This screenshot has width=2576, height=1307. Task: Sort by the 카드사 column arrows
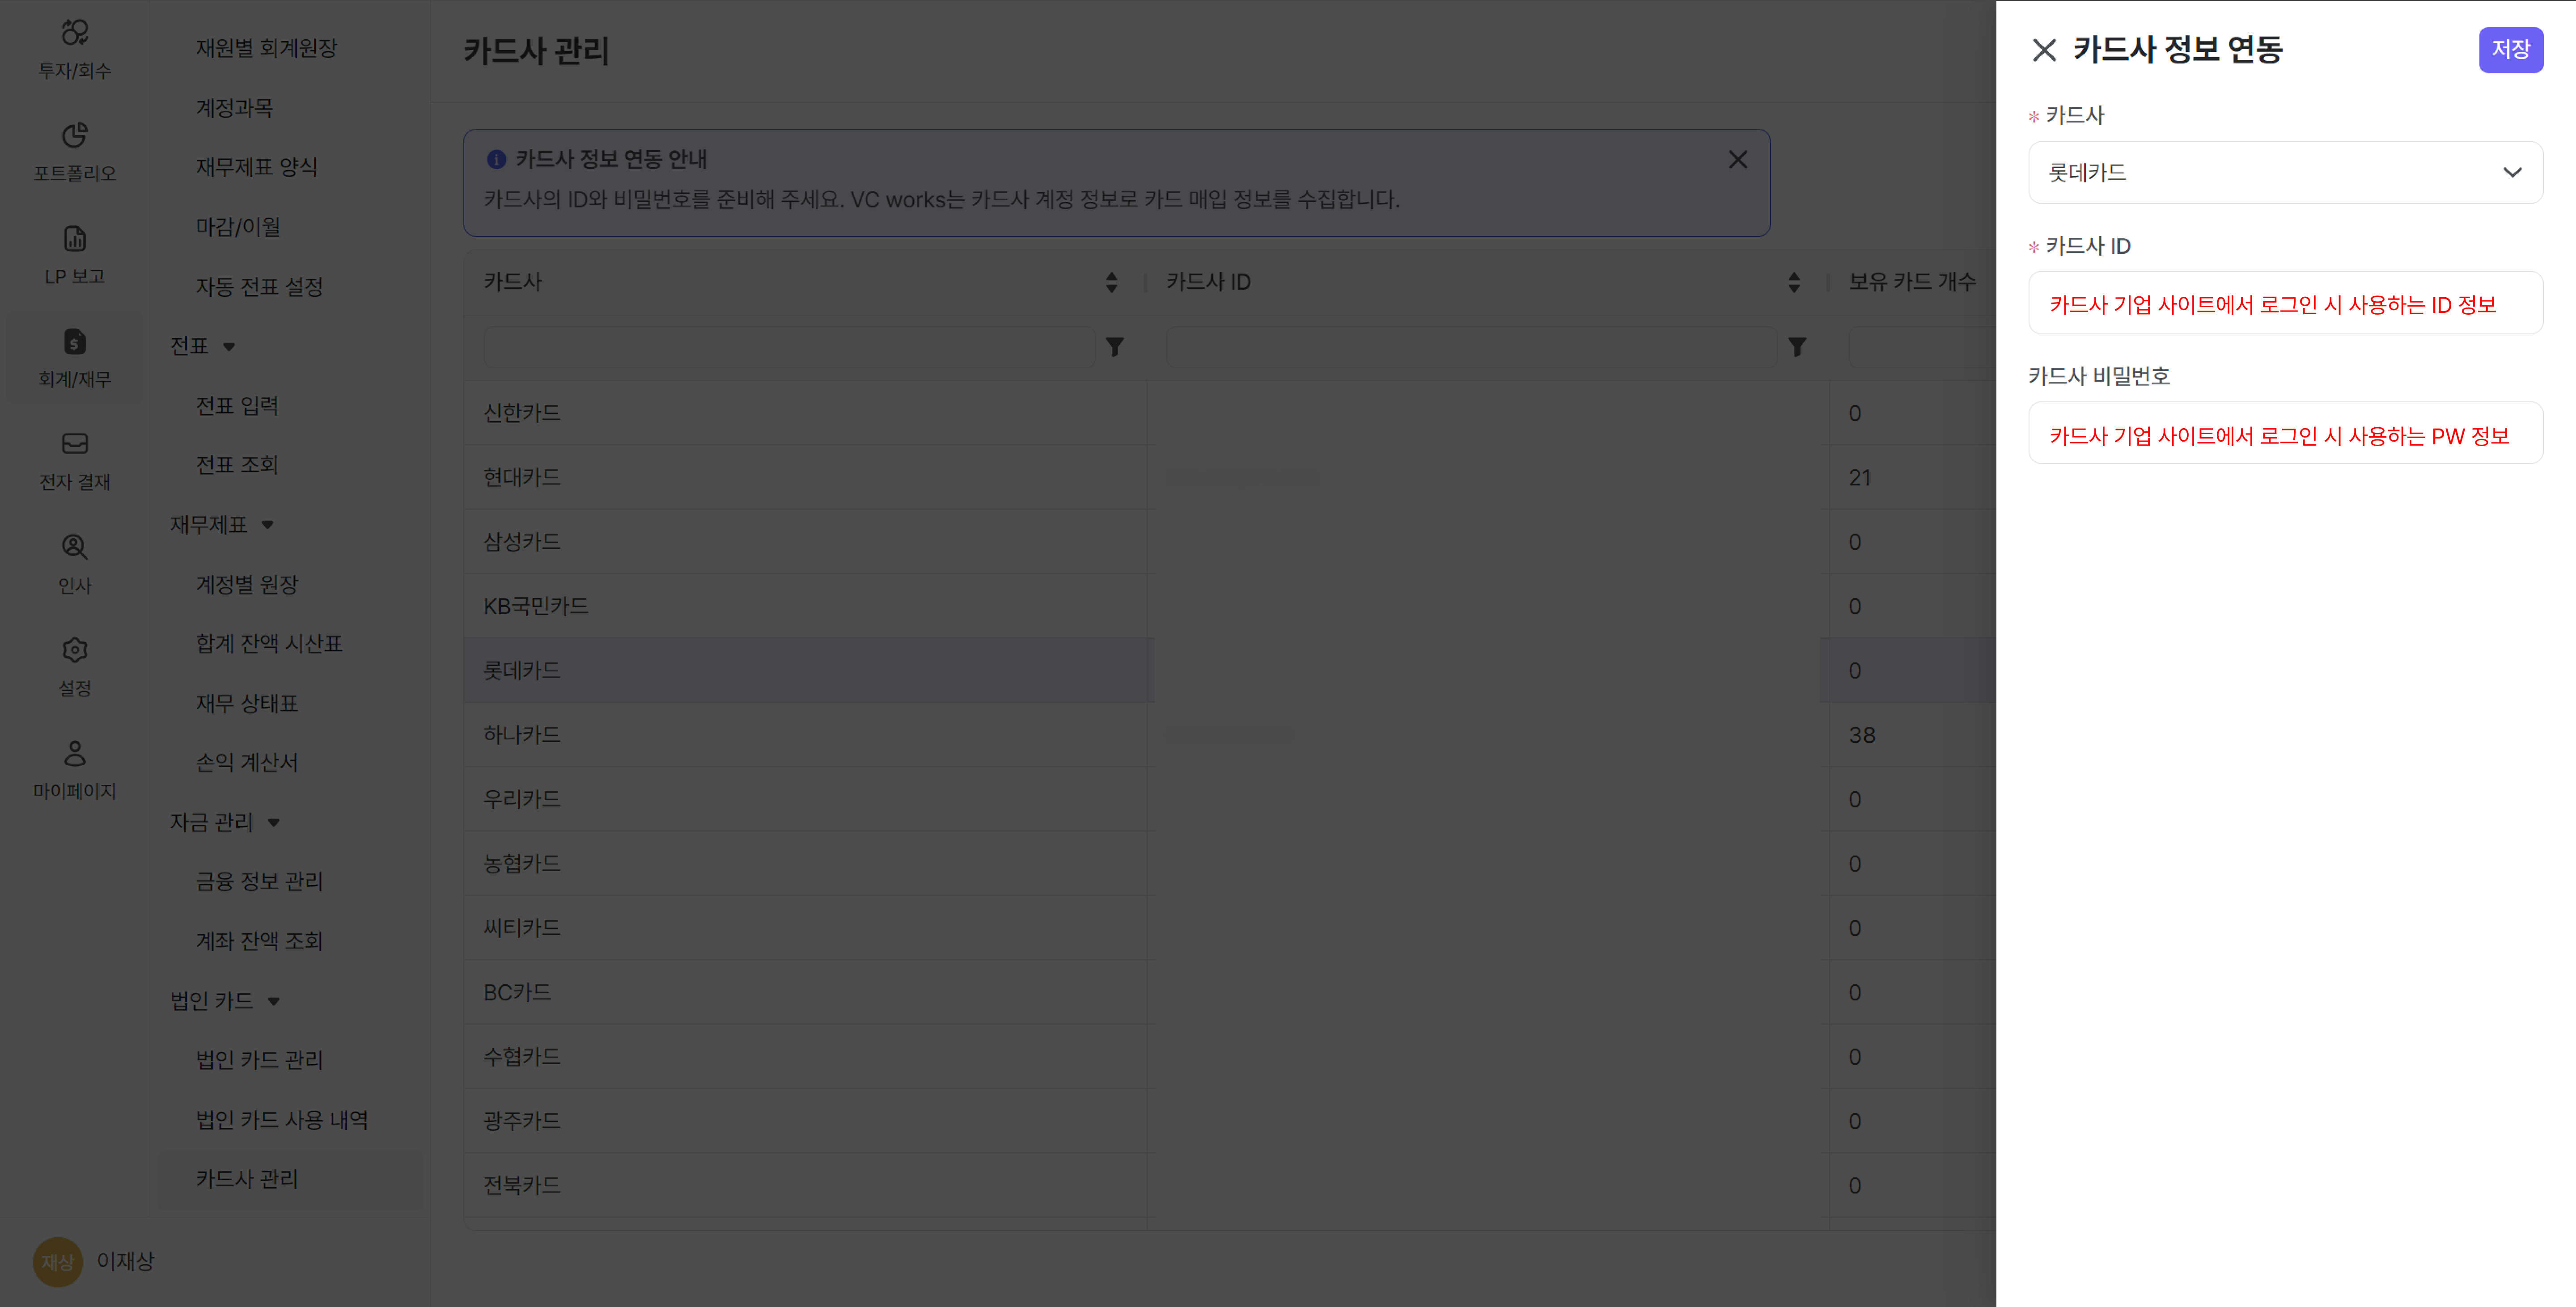pos(1111,283)
